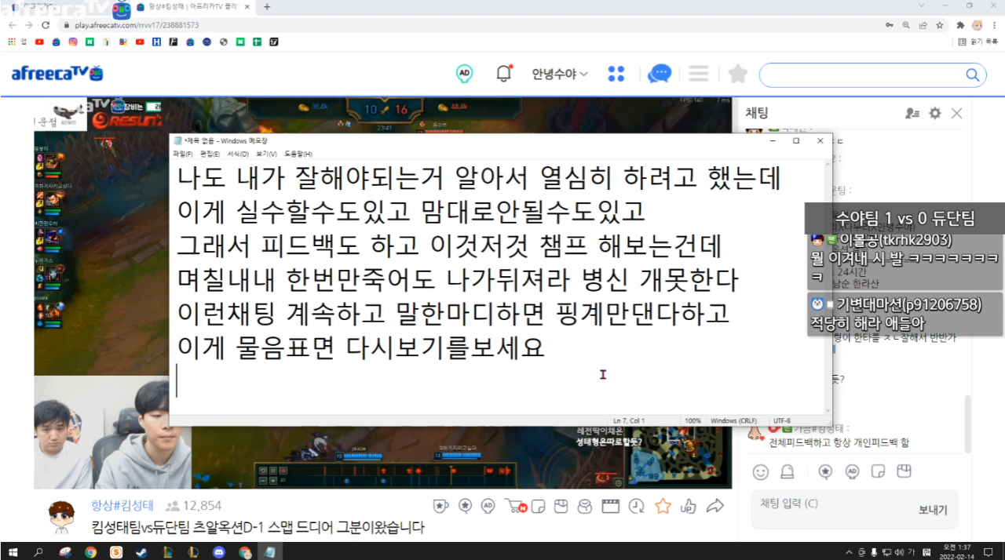Open the item box icon in chat toolbar
The image size is (1005, 560).
click(904, 471)
